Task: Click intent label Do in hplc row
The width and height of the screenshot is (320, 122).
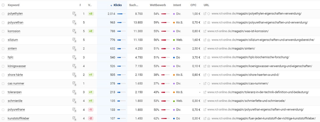Action: point(178,58)
